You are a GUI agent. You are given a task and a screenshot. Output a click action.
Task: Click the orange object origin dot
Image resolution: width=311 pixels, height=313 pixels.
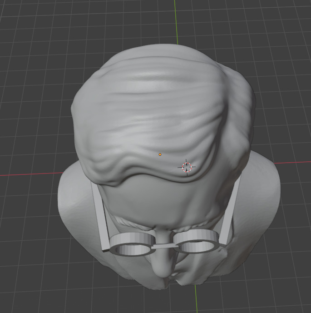tap(160, 154)
